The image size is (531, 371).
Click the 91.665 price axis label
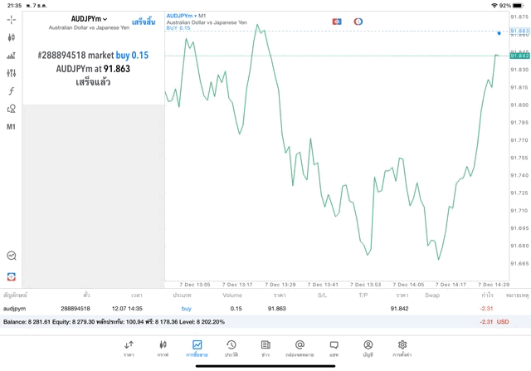[x=519, y=263]
